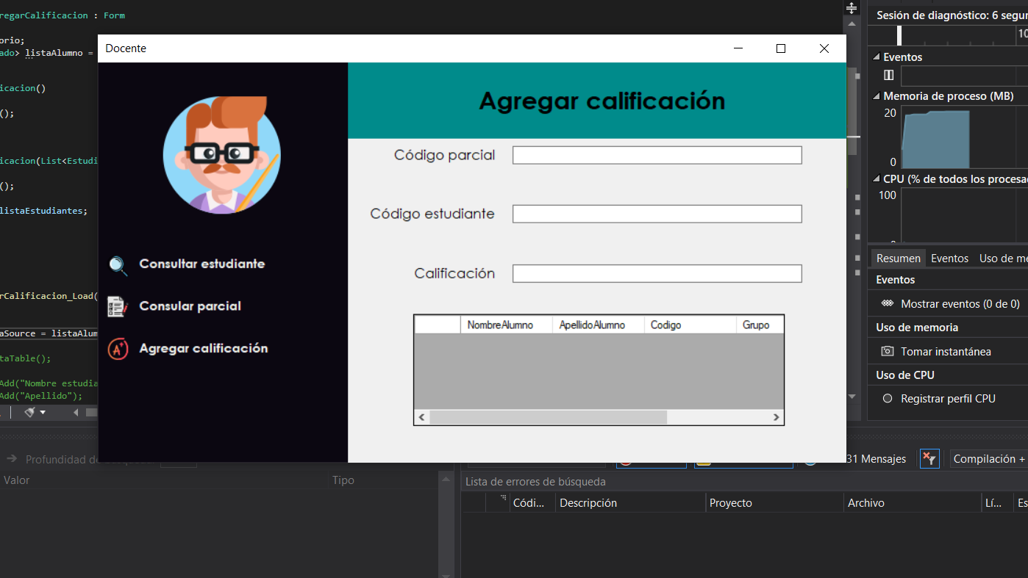
Task: Click the code editor's scroll-left arrow
Action: (x=76, y=413)
